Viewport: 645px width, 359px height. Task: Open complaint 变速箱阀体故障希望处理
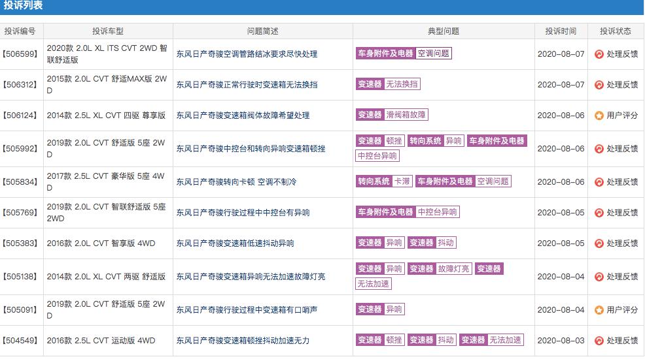[x=243, y=116]
